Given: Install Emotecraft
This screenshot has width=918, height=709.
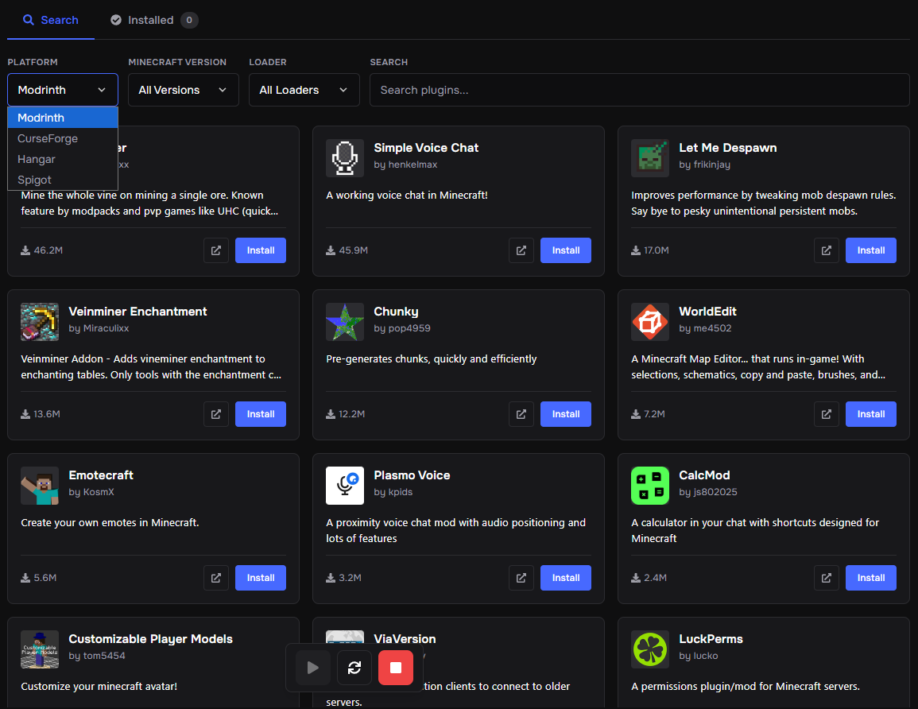Looking at the screenshot, I should [261, 578].
